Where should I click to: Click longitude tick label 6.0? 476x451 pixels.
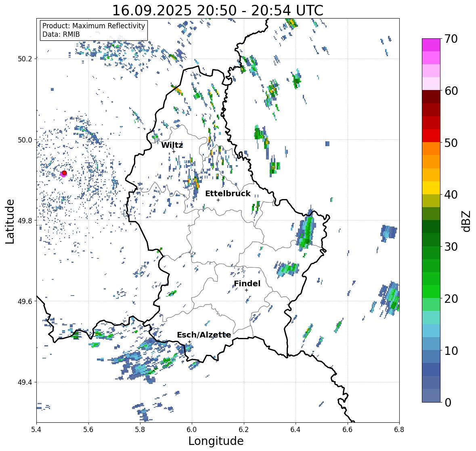pos(192,429)
